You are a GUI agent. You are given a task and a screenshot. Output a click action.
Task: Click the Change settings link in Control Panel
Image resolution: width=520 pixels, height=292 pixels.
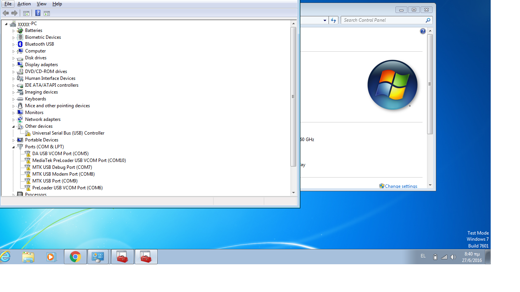pyautogui.click(x=401, y=186)
